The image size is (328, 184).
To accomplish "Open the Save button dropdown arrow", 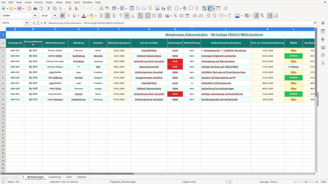I will coord(24,8).
